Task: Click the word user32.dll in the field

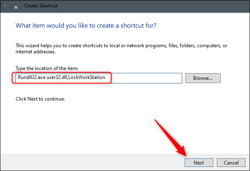Action: 57,77
